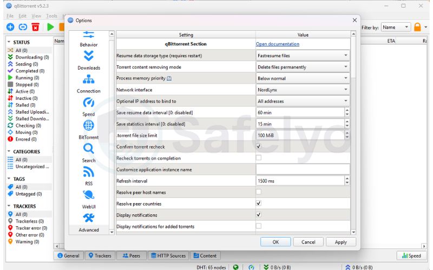The width and height of the screenshot is (433, 270).
Task: Switch to the HTTP Sources tab
Action: (x=168, y=255)
